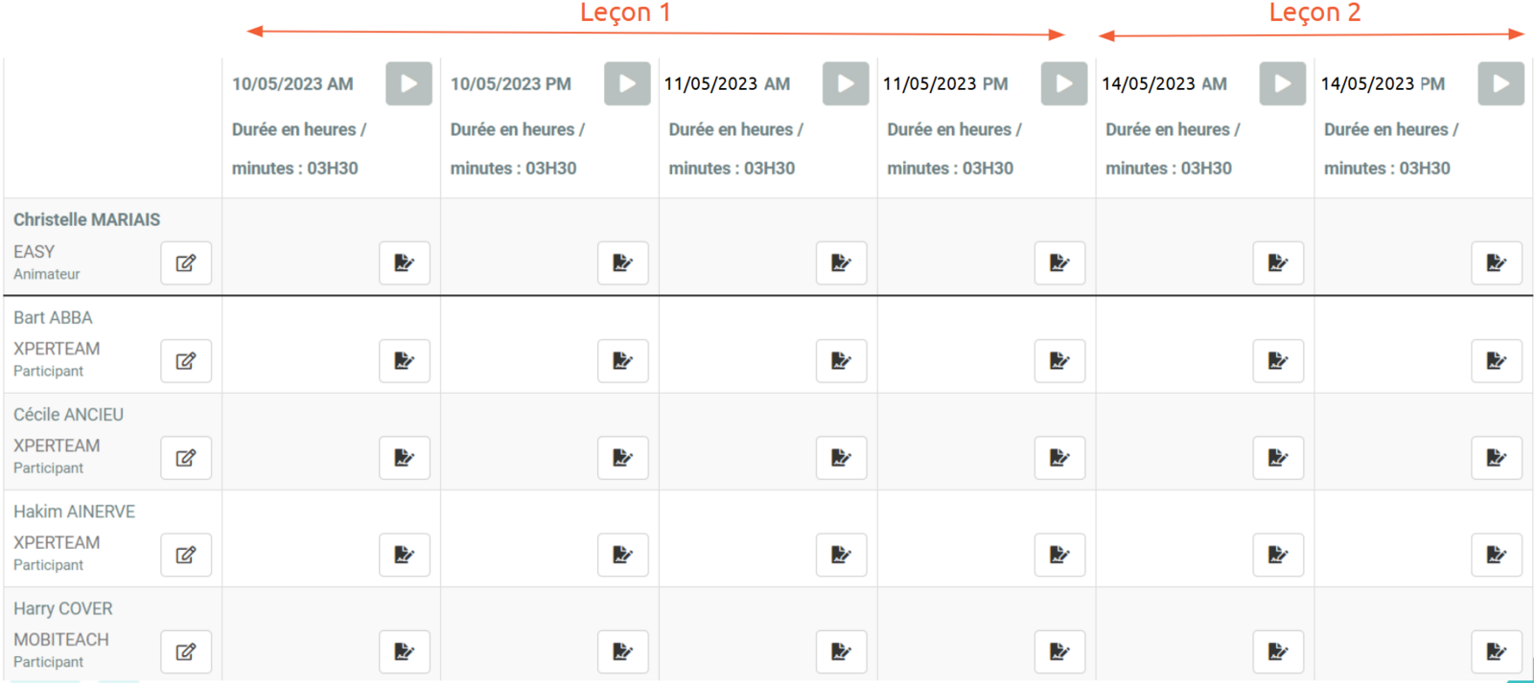
Task: Select the name Bart ABBA
Action: pos(53,317)
